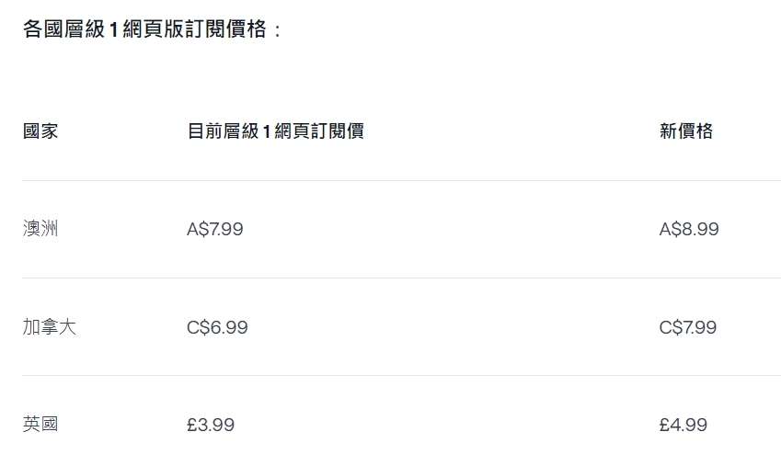Click the current price £3.99
Image resolution: width=781 pixels, height=466 pixels.
(211, 425)
